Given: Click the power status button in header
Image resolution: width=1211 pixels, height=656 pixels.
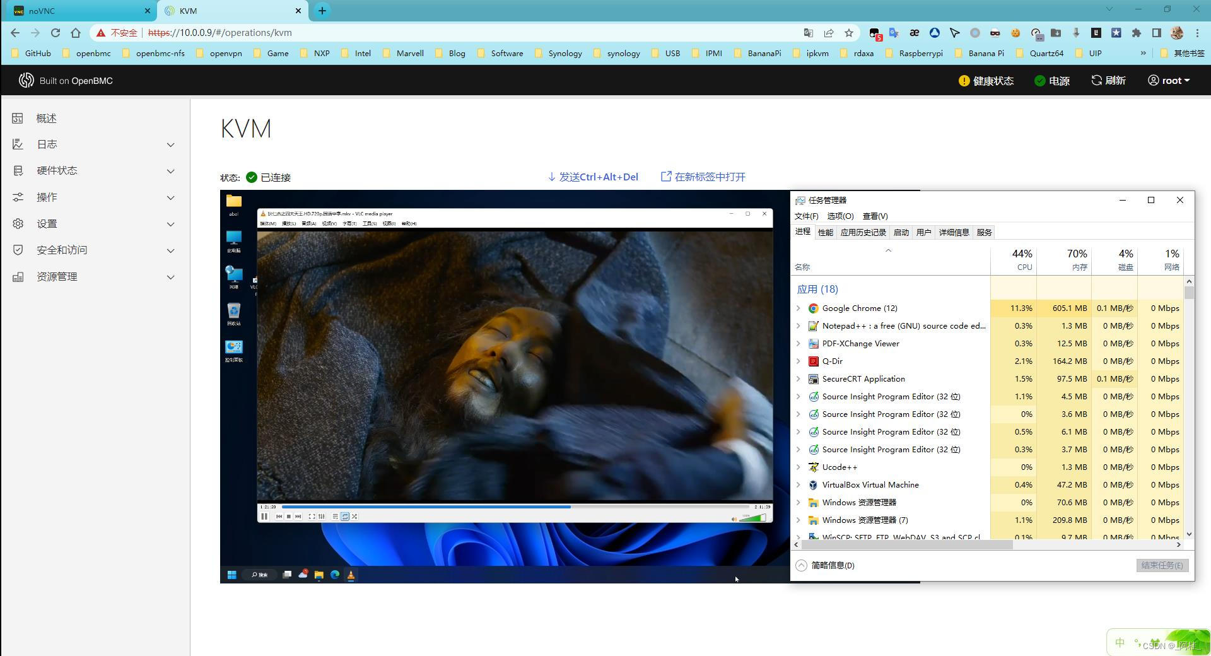Looking at the screenshot, I should pyautogui.click(x=1052, y=81).
